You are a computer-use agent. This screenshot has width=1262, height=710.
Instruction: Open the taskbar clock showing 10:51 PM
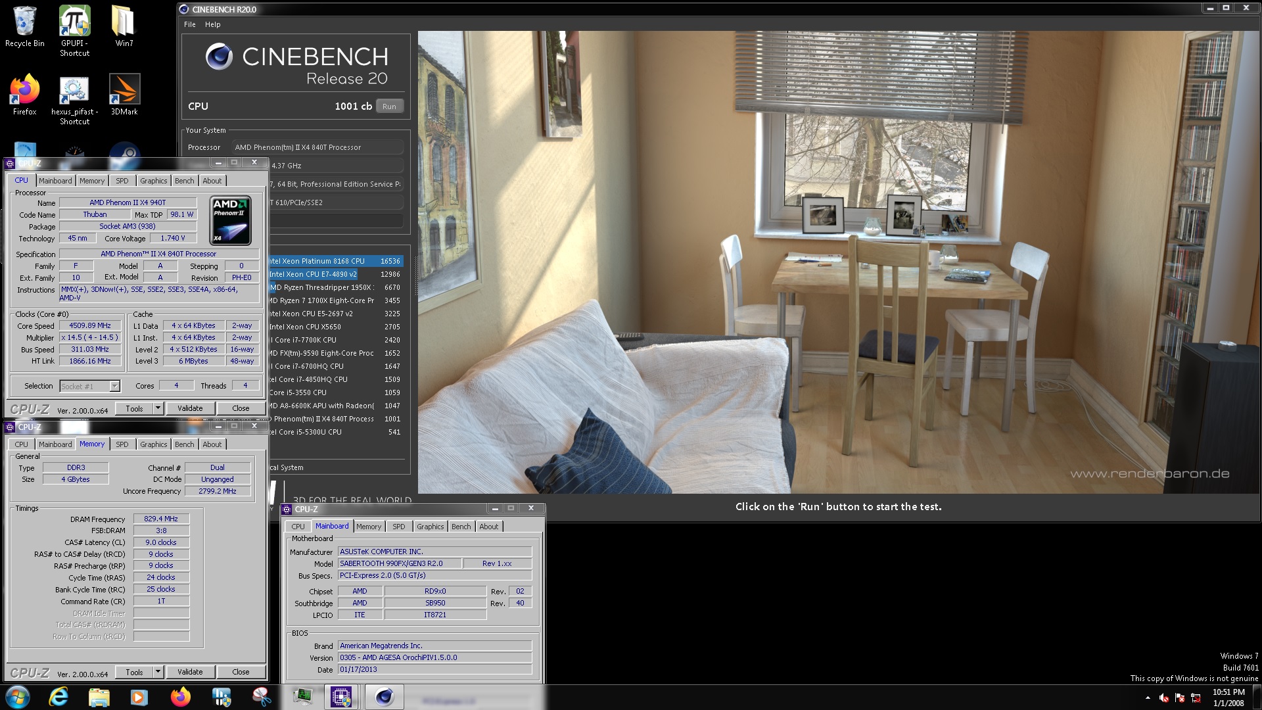pos(1228,698)
